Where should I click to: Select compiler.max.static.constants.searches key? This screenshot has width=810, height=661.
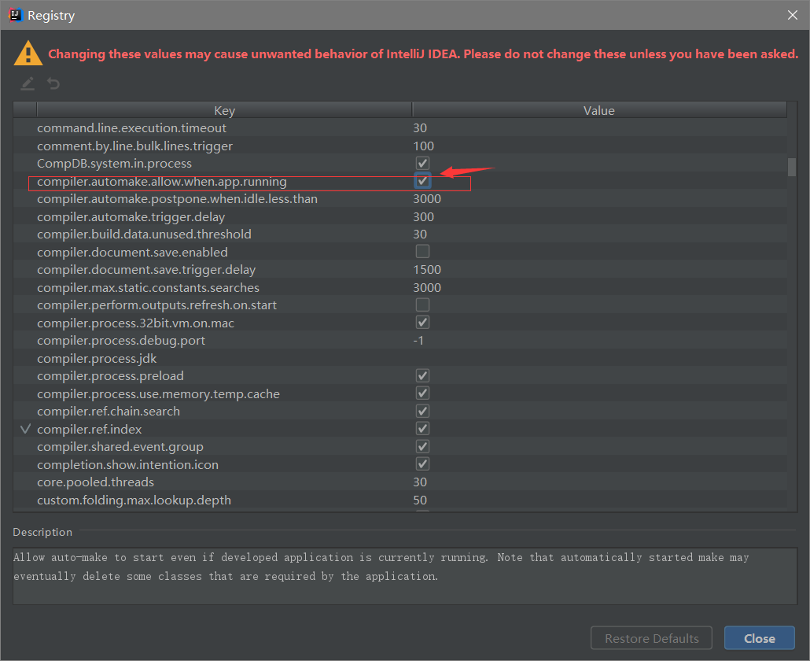[x=149, y=287]
